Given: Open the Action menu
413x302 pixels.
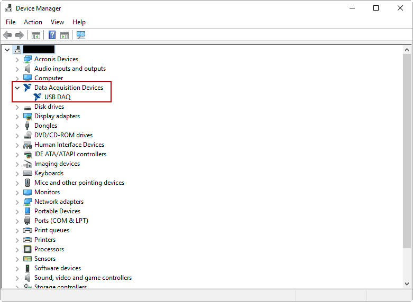Looking at the screenshot, I should point(33,22).
